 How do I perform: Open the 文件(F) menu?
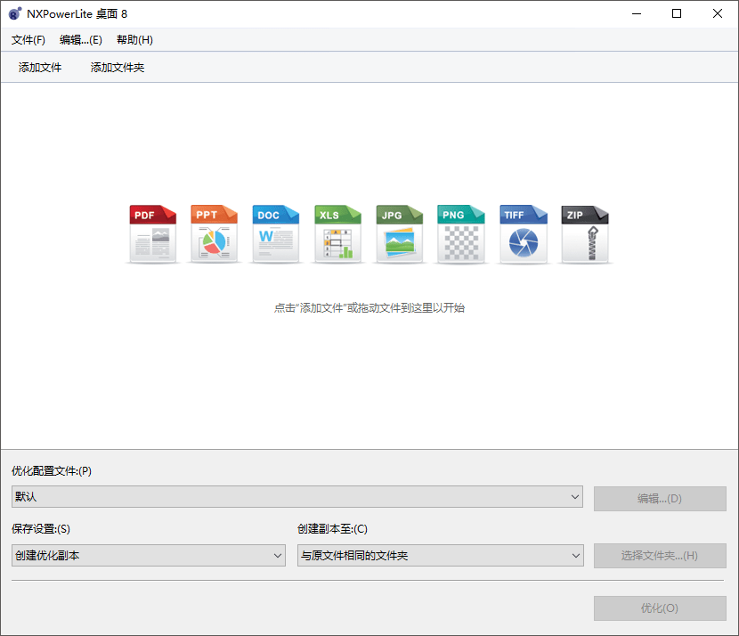pos(28,39)
